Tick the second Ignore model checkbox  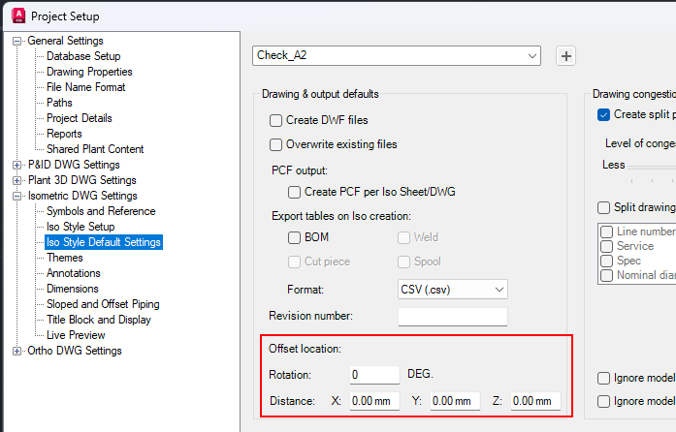tap(603, 401)
